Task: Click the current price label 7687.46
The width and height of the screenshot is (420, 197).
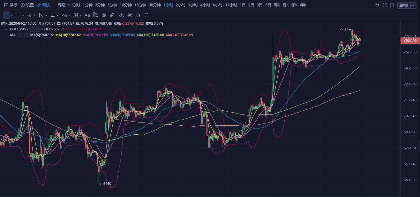Action: 409,41
